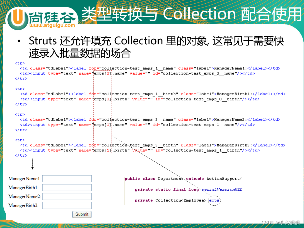This screenshot has width=304, height=228.
Task: Click the bullet text starting 'Struts'
Action: coord(156,47)
